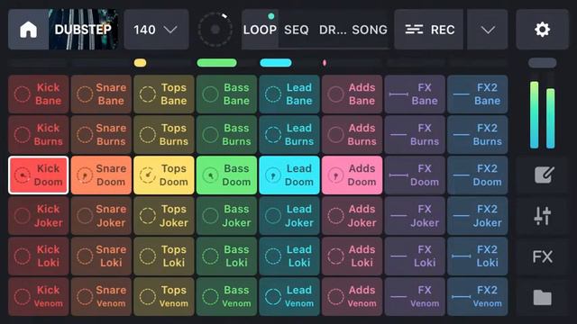Open the folder library icon

pos(542,297)
